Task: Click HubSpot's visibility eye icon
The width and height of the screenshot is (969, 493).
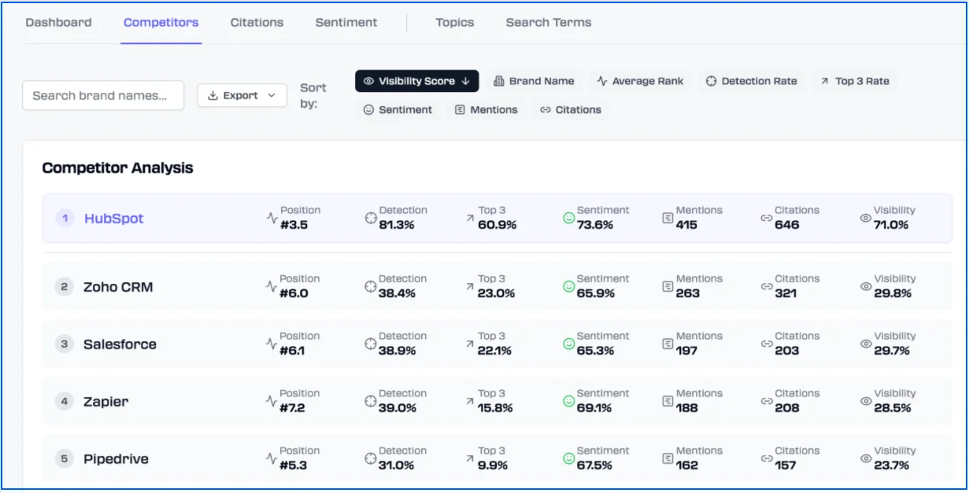Action: (866, 218)
